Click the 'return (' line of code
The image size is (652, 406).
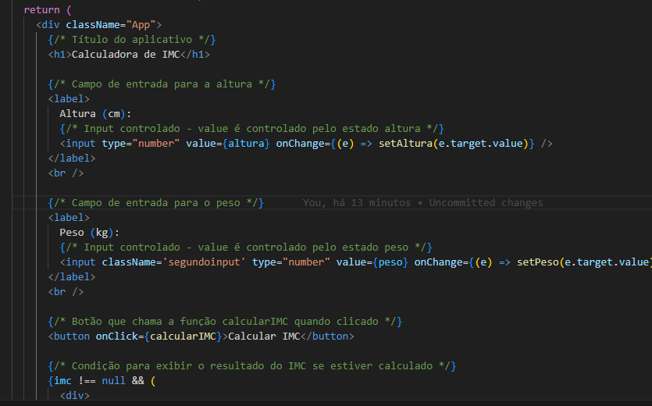coord(48,10)
